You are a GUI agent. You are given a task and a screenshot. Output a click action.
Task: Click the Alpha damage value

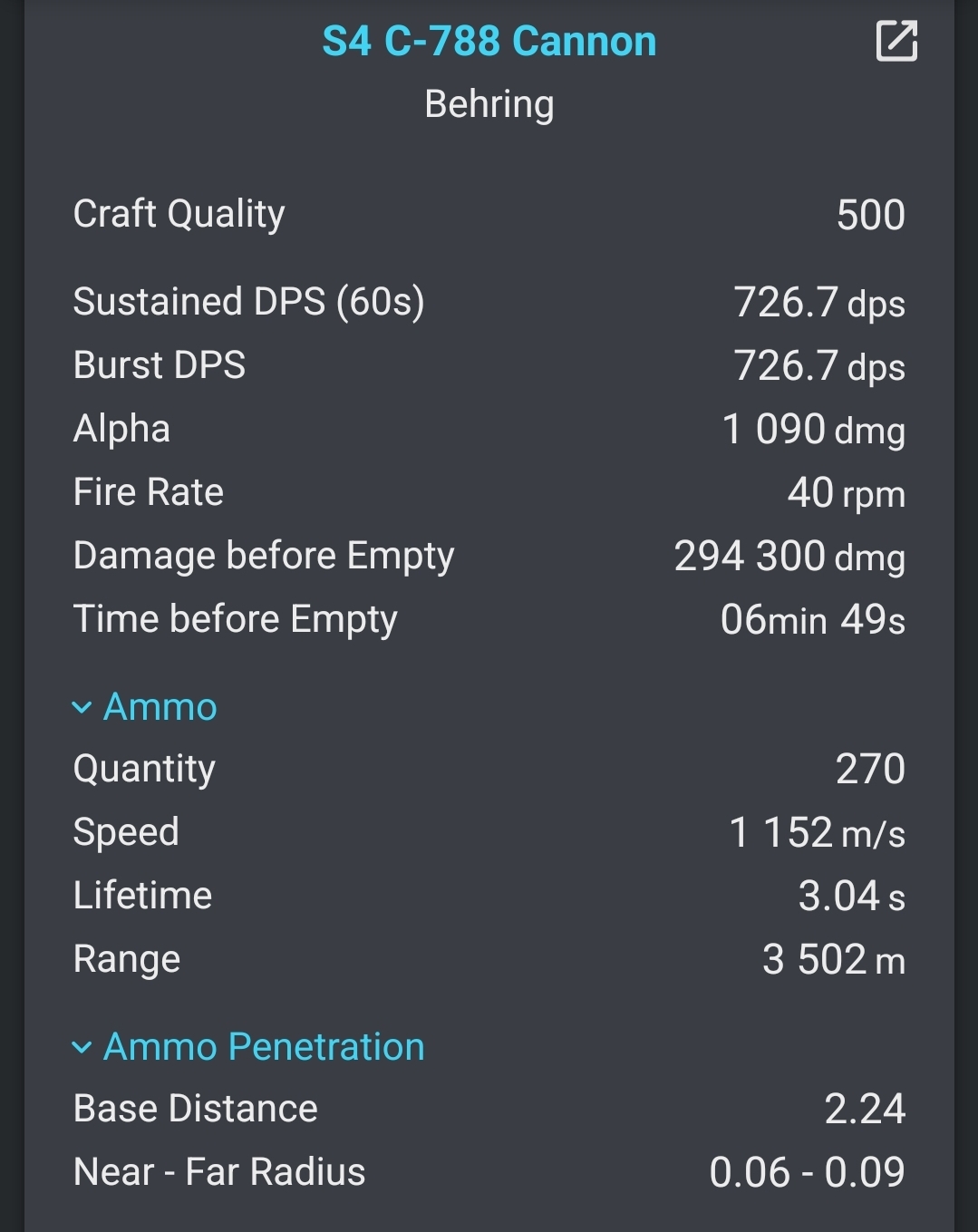(x=813, y=430)
